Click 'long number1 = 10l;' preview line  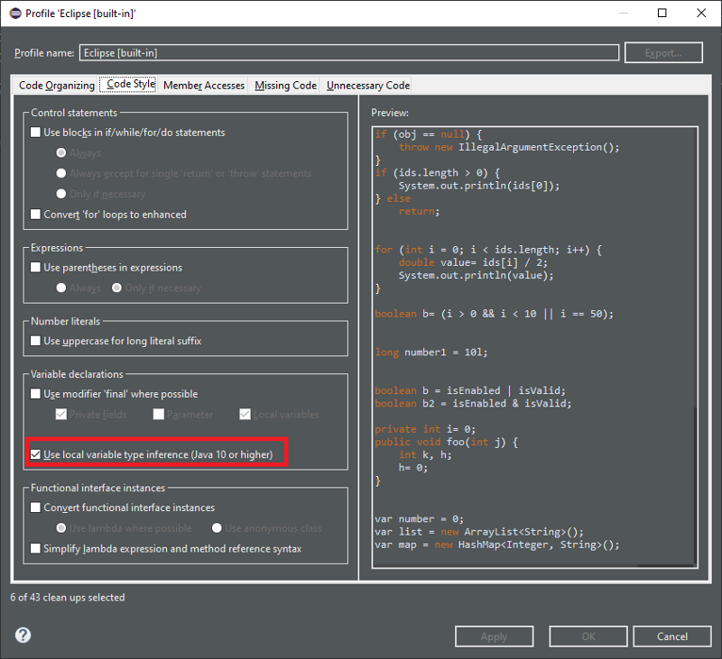431,352
